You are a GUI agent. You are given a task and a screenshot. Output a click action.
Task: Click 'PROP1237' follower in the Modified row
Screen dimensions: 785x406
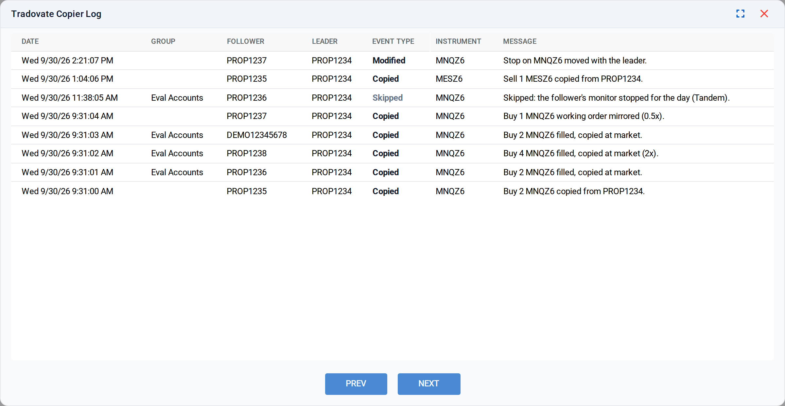[247, 60]
